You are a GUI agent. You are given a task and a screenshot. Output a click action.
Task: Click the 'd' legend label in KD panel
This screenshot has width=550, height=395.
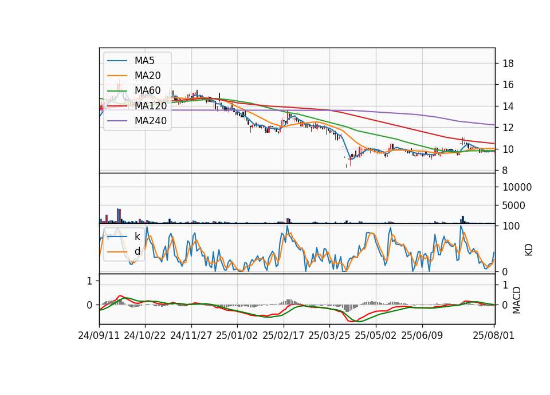point(137,251)
